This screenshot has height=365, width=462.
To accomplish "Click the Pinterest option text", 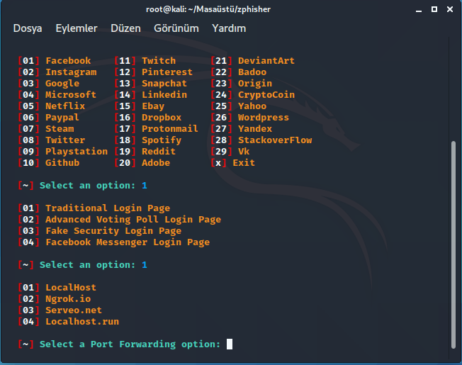I will click(x=167, y=72).
